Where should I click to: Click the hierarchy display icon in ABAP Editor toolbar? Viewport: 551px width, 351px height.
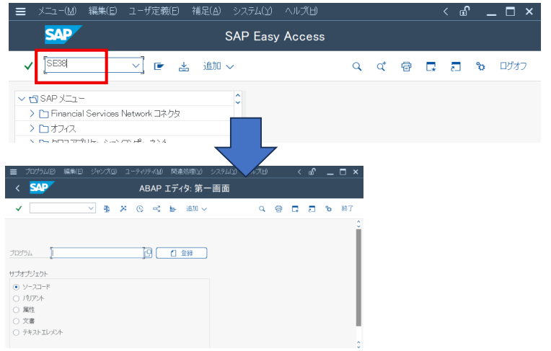tap(172, 209)
